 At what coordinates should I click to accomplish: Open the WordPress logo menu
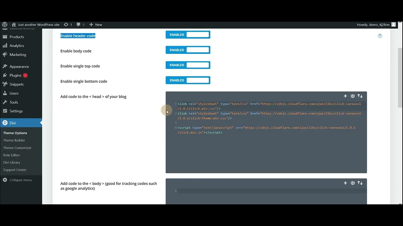pos(4,24)
